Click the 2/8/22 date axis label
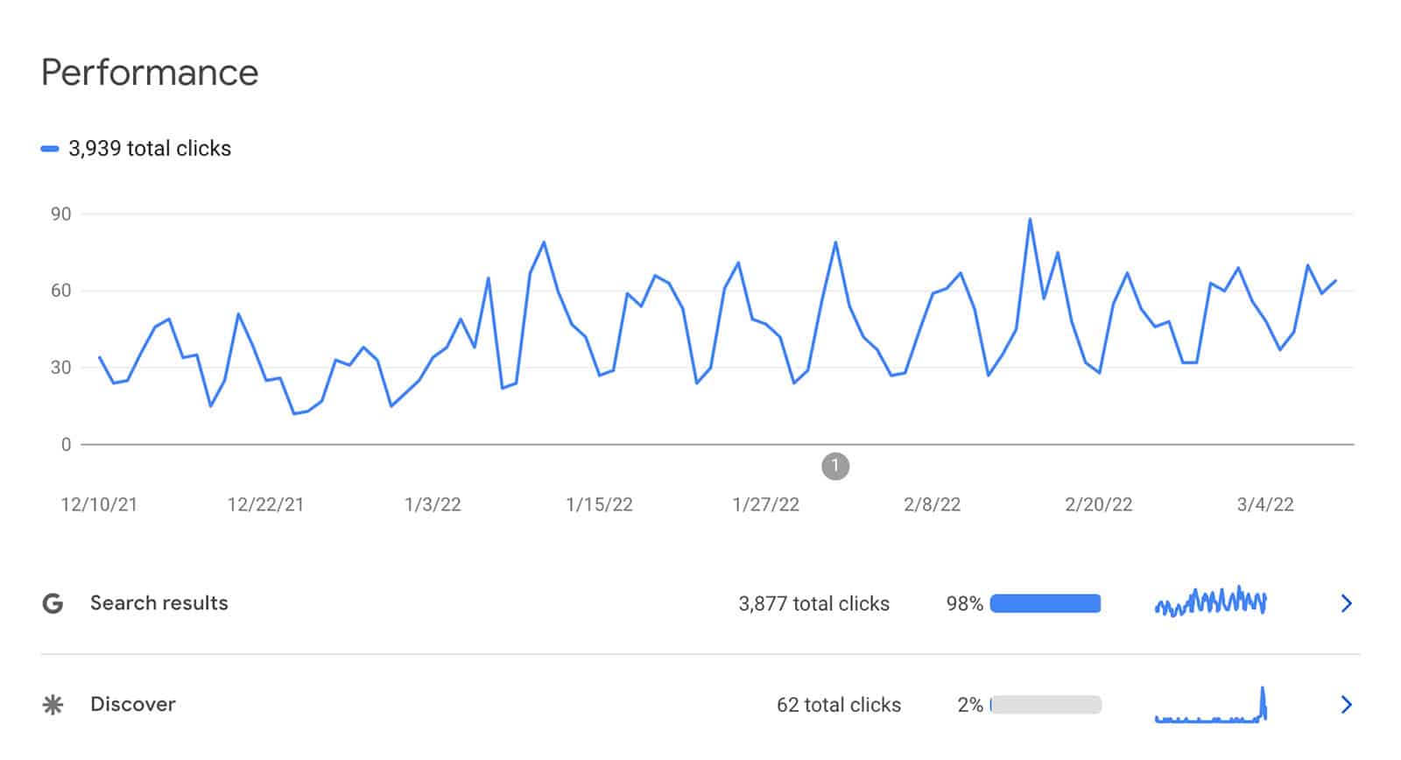The width and height of the screenshot is (1401, 760). [x=933, y=504]
